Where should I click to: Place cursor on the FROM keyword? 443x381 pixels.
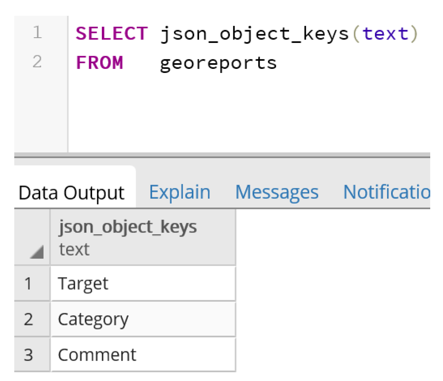[100, 62]
